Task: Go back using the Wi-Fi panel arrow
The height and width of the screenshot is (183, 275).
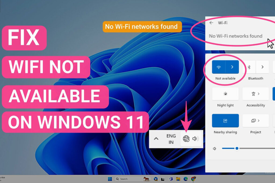Action: point(211,23)
